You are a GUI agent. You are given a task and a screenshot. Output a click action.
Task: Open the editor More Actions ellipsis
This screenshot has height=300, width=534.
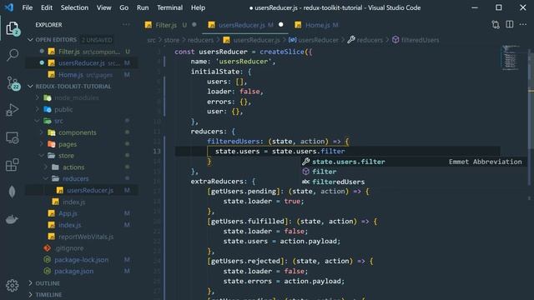pyautogui.click(x=523, y=24)
